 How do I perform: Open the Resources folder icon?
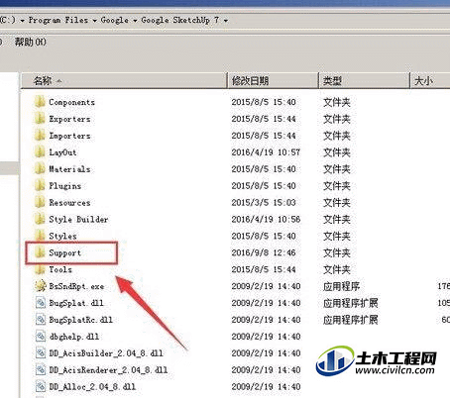coord(40,202)
